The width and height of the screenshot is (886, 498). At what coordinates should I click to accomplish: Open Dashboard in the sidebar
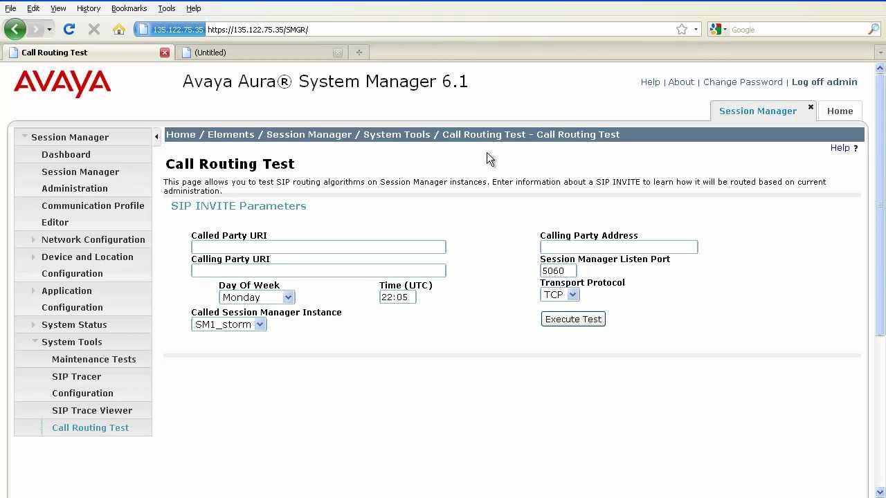66,154
